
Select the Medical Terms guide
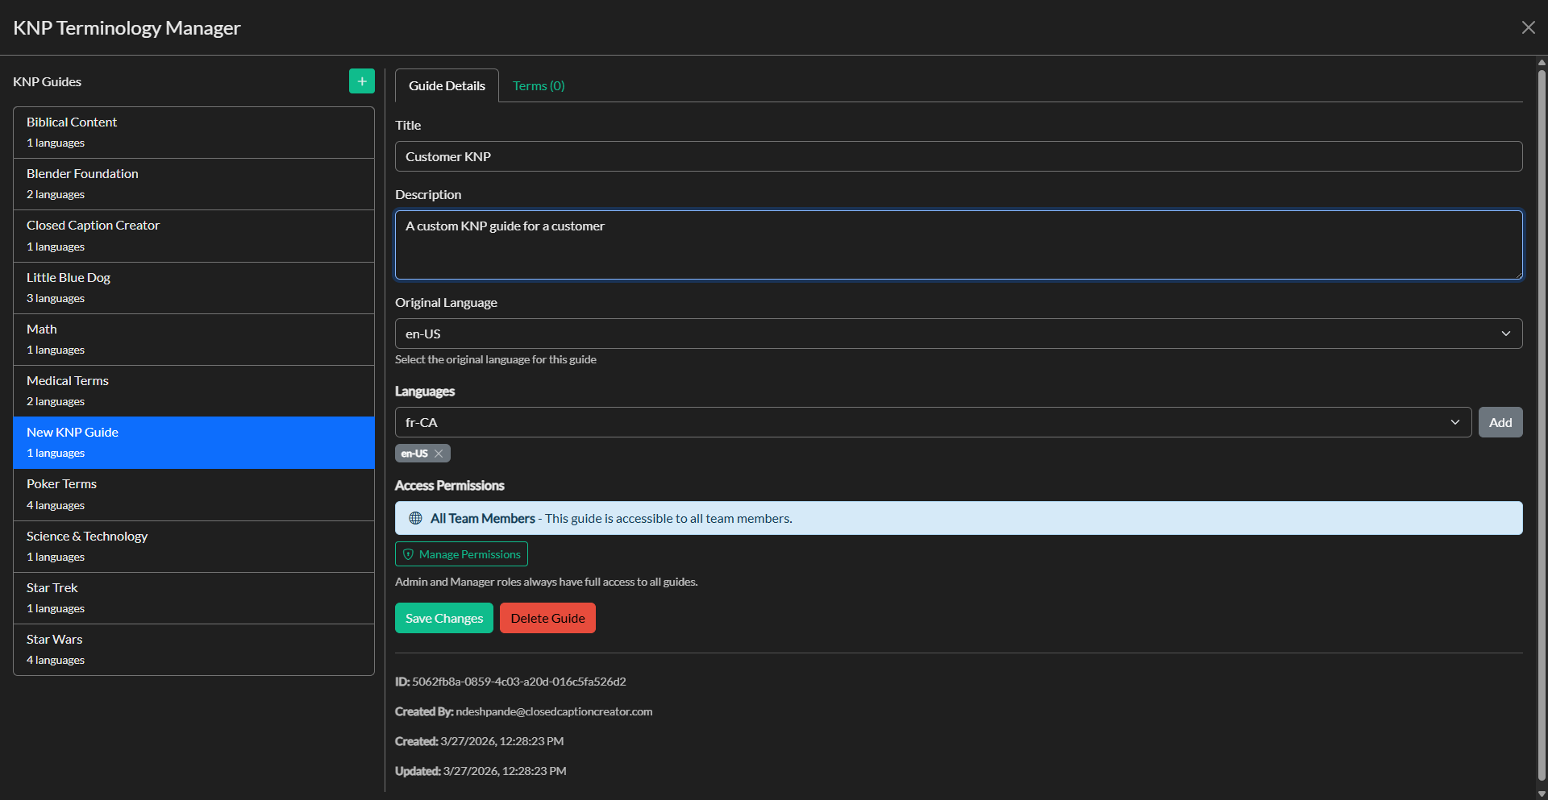click(x=193, y=390)
